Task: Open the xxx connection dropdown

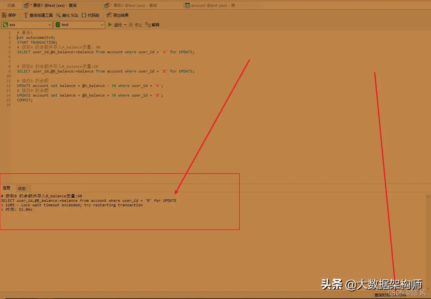Action: (x=50, y=25)
